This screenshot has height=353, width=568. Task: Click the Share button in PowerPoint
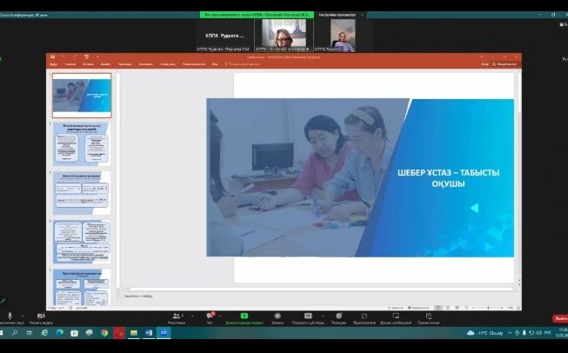click(503, 64)
